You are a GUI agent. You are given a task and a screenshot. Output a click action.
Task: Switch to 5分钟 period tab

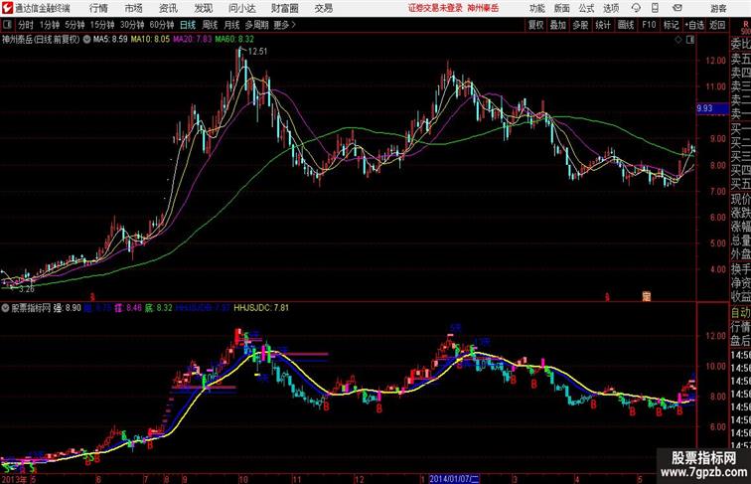pyautogui.click(x=75, y=25)
